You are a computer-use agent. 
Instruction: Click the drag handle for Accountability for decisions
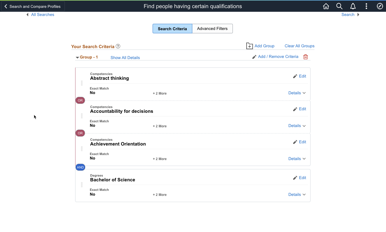[x=82, y=116]
